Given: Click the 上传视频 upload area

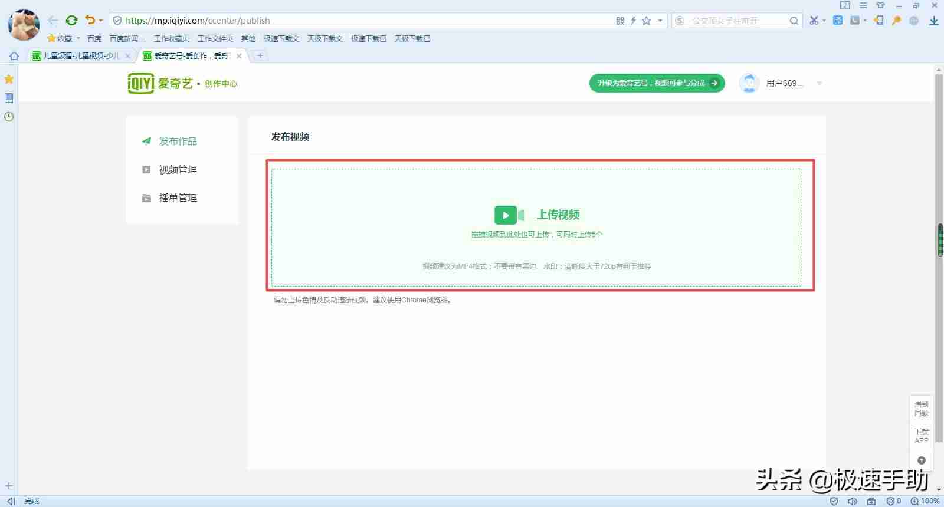Looking at the screenshot, I should click(x=537, y=228).
